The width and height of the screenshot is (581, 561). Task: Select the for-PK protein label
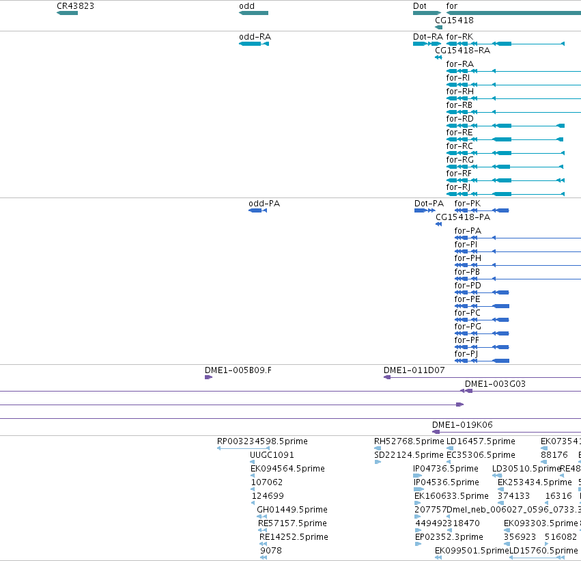coord(468,204)
